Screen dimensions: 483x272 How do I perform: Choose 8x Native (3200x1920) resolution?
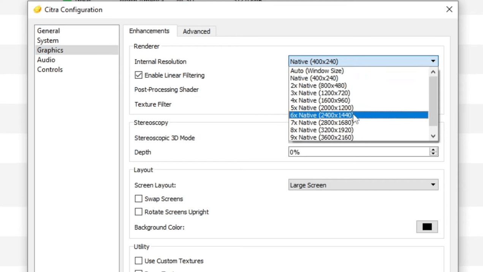pyautogui.click(x=358, y=130)
